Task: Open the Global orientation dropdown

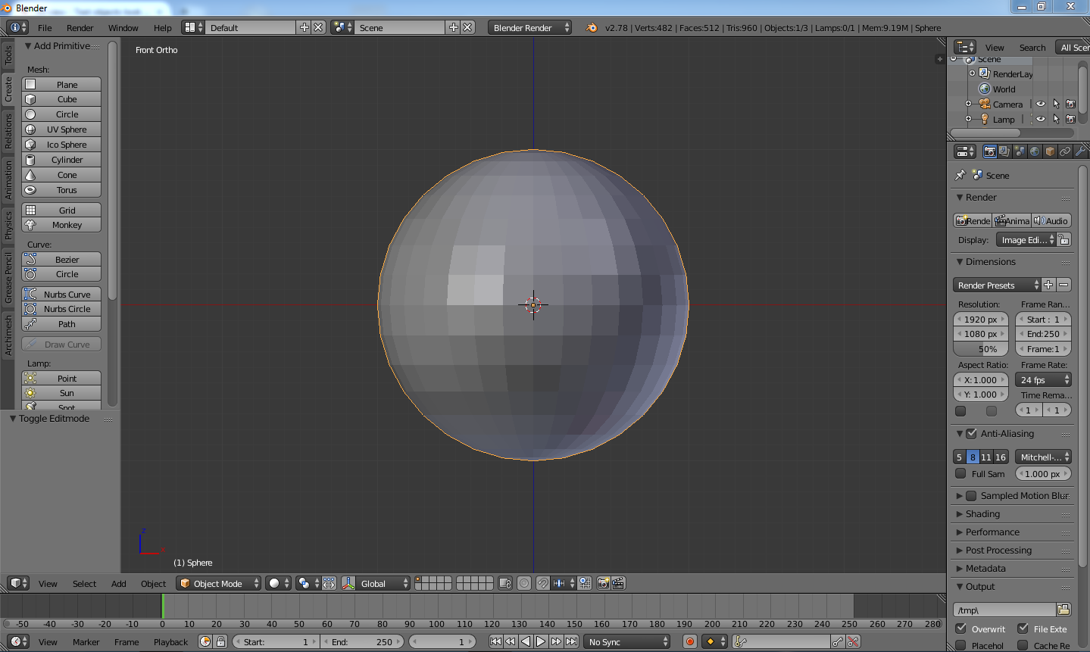Action: pos(384,583)
